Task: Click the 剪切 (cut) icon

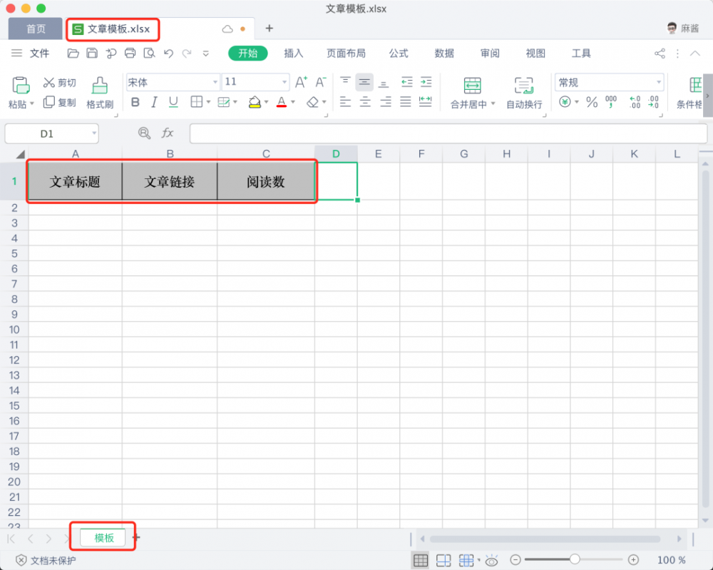Action: 60,82
